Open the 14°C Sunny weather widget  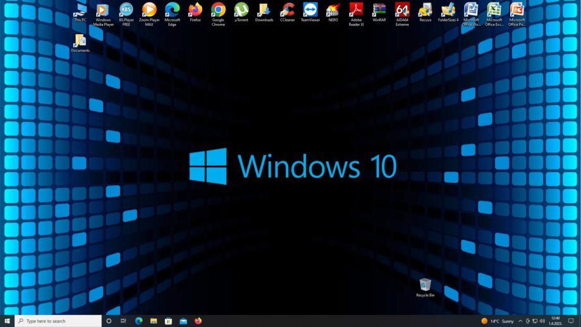(498, 321)
